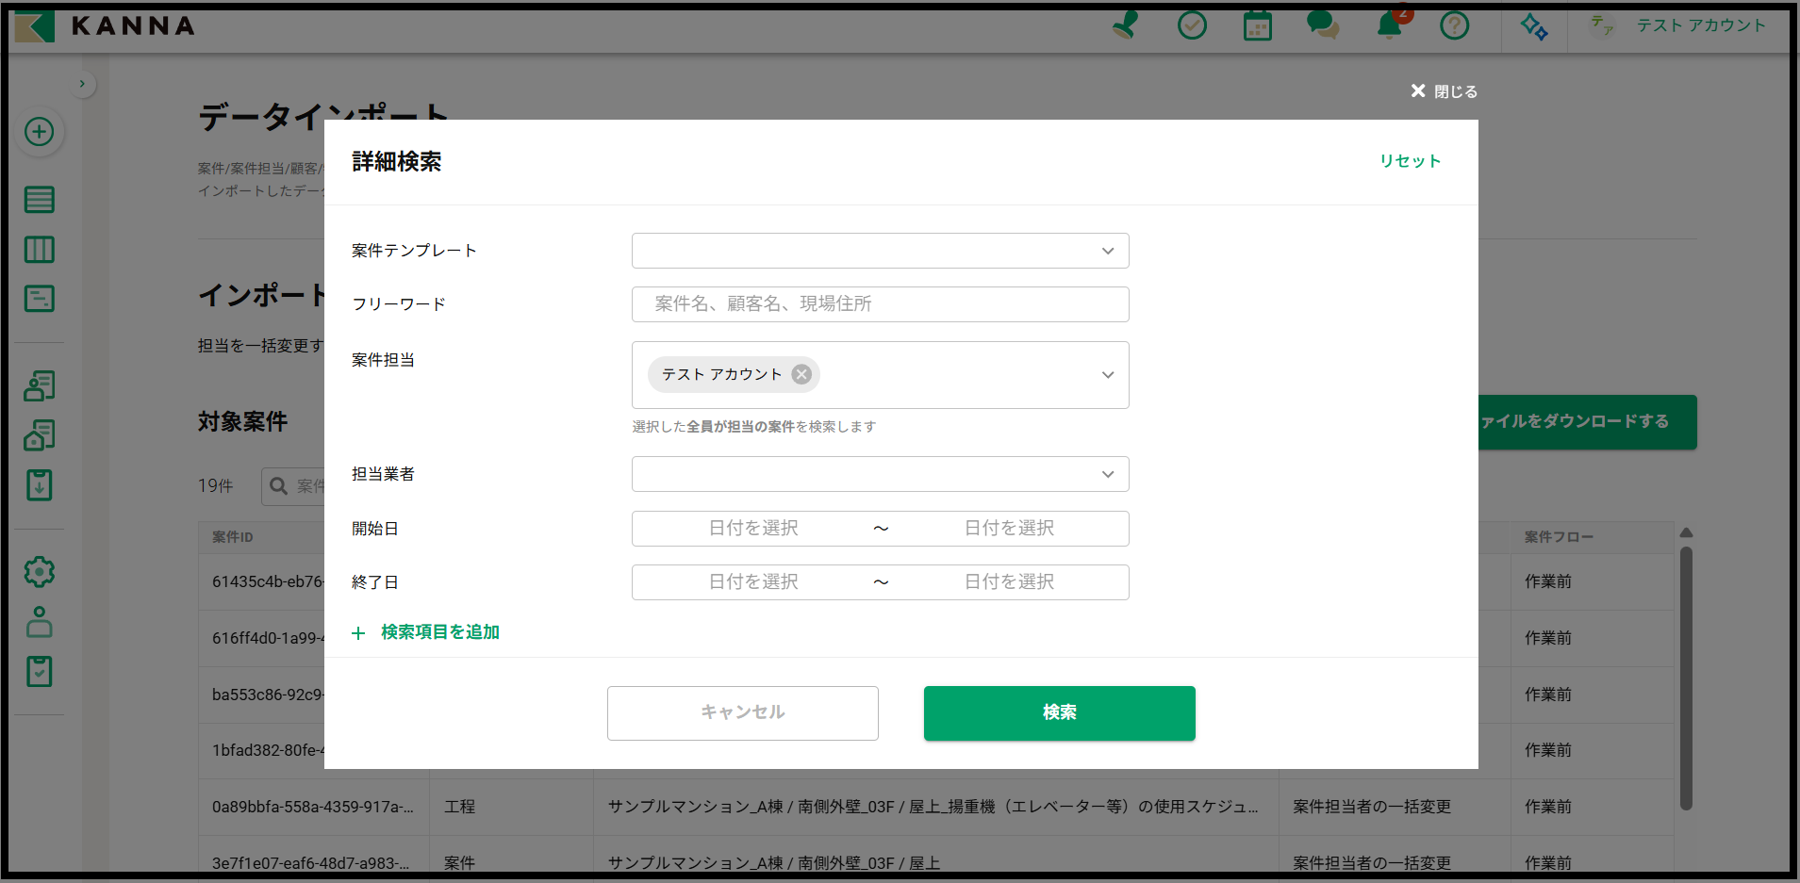Click the リセット link
Screen dimensions: 1800x883
(1410, 161)
